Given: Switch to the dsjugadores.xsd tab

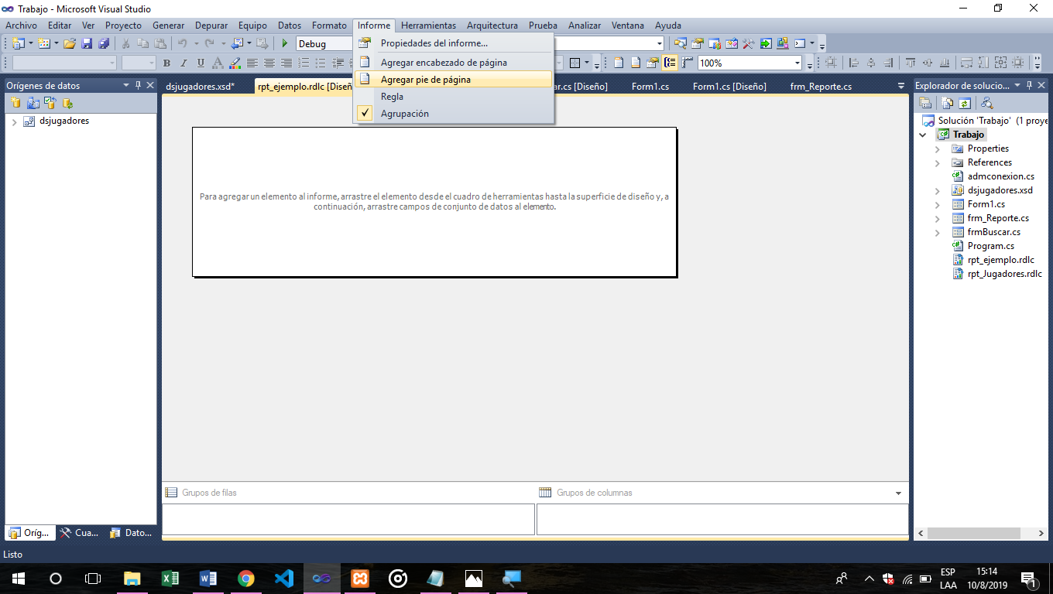Looking at the screenshot, I should [201, 87].
